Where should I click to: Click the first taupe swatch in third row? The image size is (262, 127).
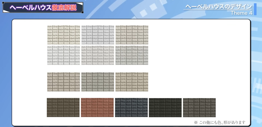click(x=64, y=82)
